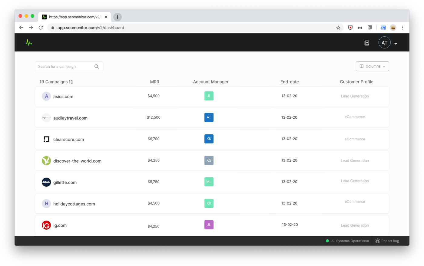
Task: Click the browser forward arrow
Action: [31, 28]
